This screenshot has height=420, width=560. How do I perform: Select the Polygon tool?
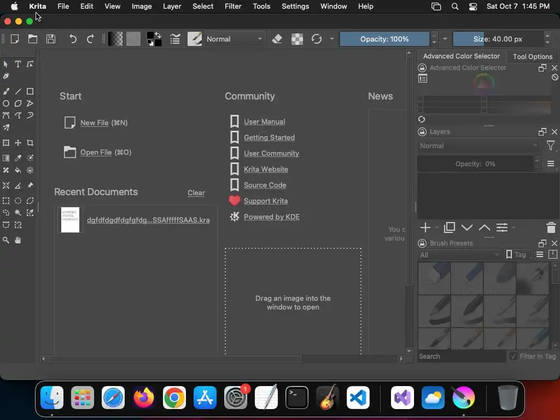(x=18, y=103)
